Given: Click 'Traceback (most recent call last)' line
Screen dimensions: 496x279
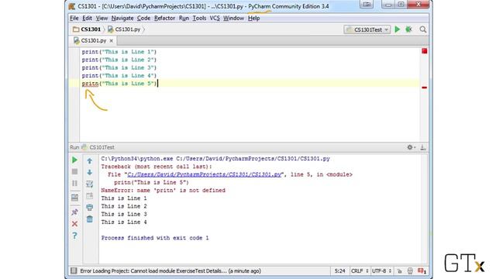Looking at the screenshot, I should [x=157, y=167].
